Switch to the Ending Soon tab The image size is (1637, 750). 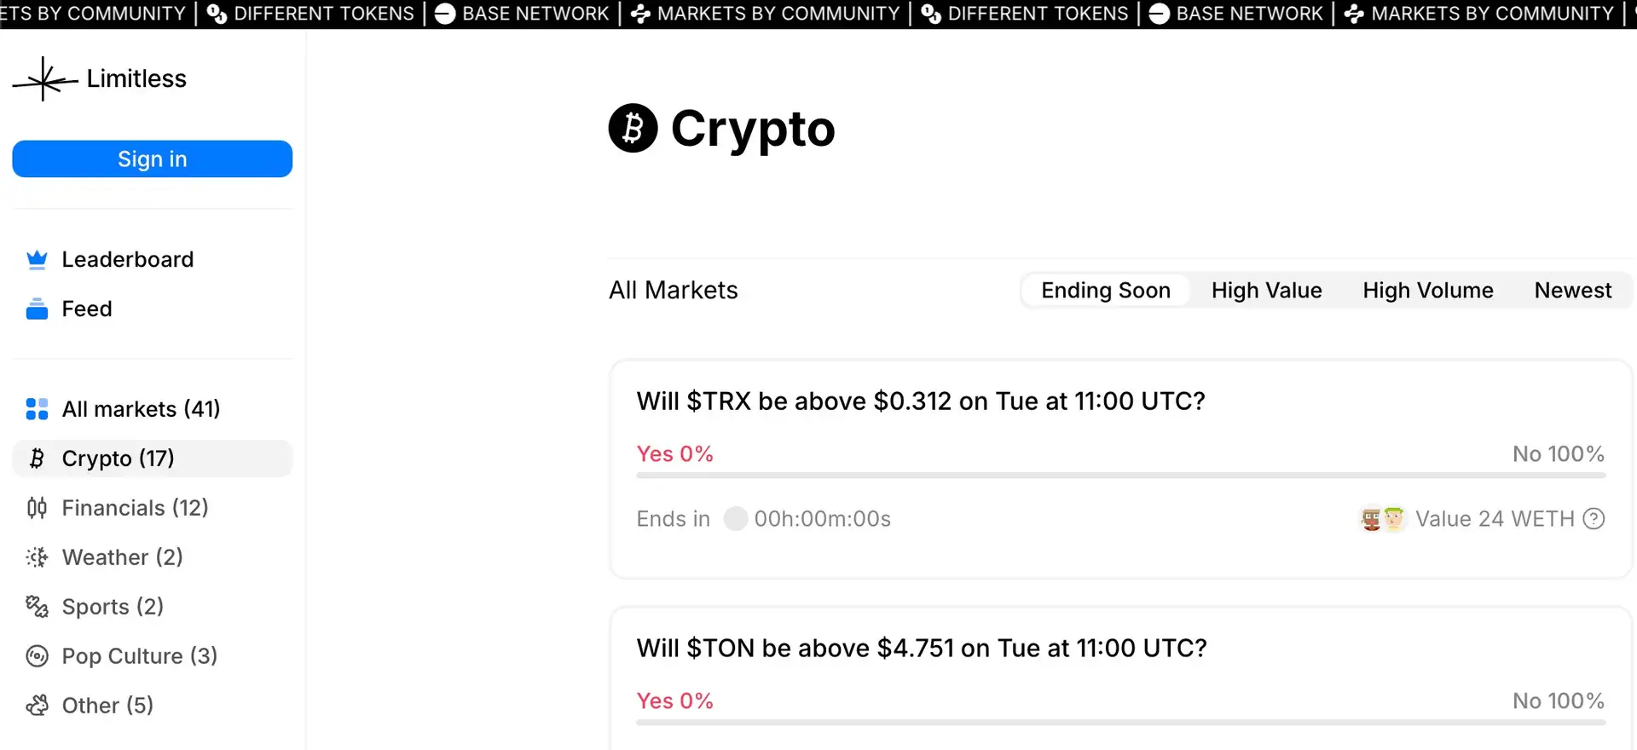[x=1105, y=291]
